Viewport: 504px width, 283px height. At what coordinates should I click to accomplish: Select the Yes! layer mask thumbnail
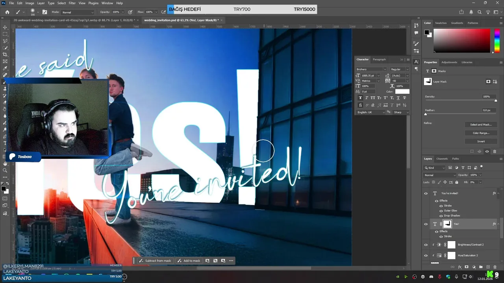[x=447, y=224]
